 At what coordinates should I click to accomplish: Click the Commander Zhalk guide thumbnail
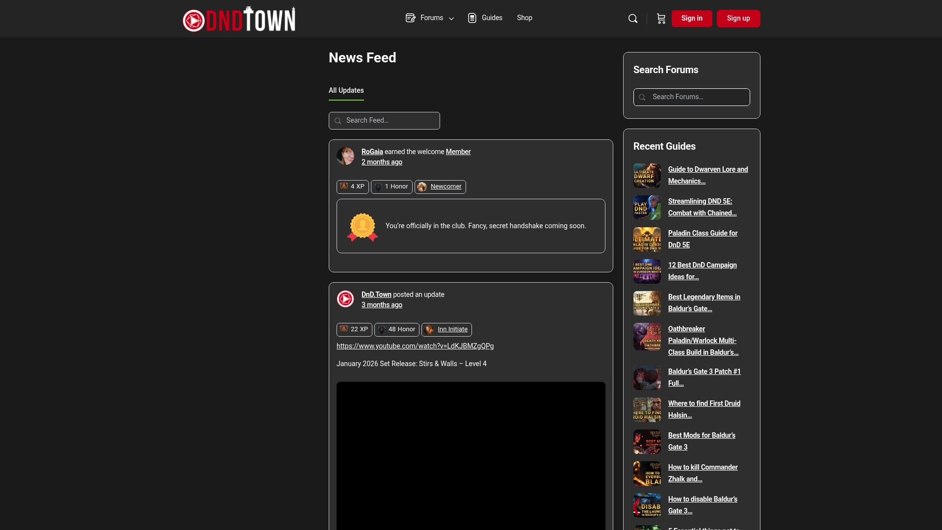pyautogui.click(x=647, y=474)
